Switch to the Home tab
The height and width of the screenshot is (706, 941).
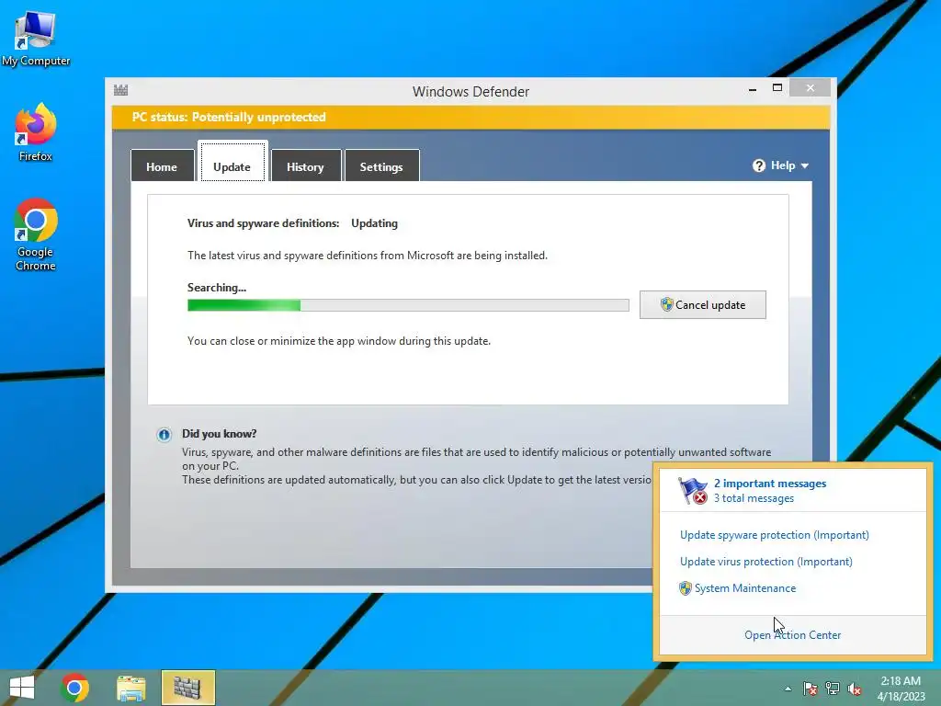click(162, 165)
